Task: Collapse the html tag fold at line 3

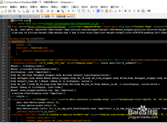Action: pyautogui.click(x=9, y=27)
